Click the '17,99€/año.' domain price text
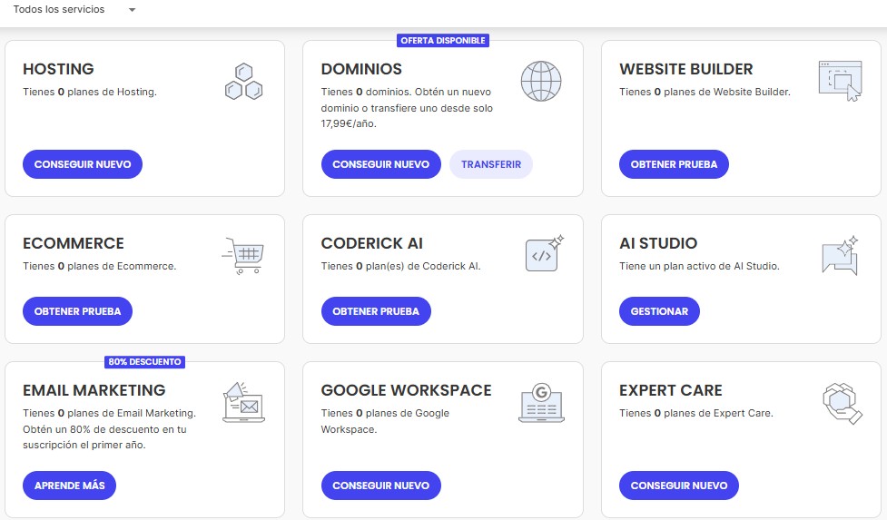The width and height of the screenshot is (887, 520). [x=349, y=123]
